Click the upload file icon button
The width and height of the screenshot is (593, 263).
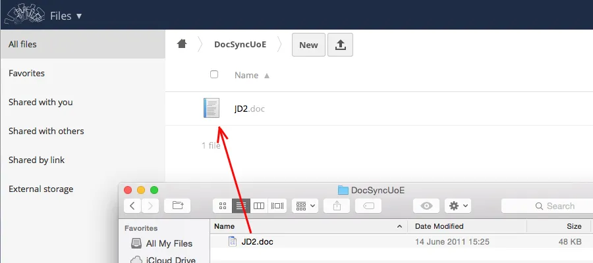click(340, 45)
